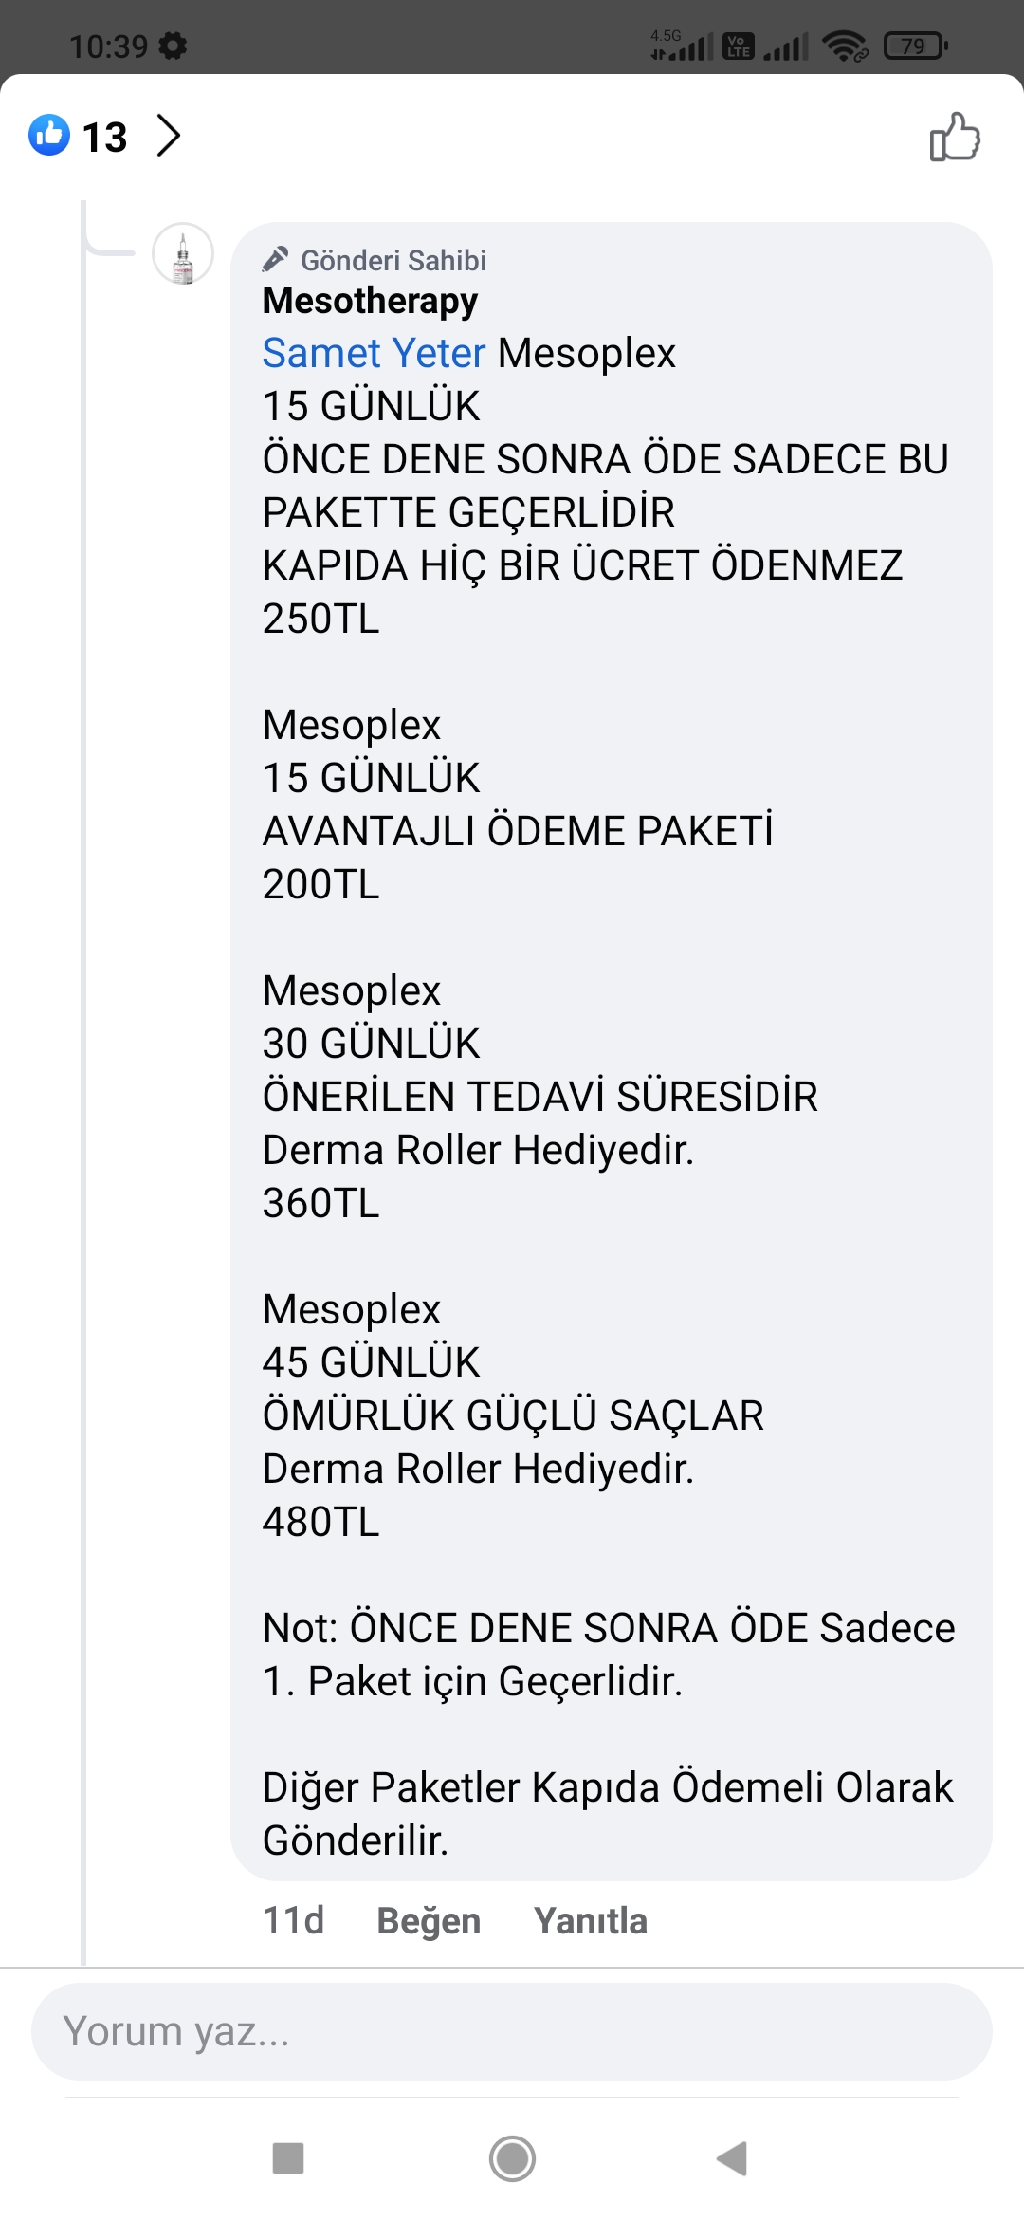Viewport: 1024px width, 2220px height.
Task: Tap the VoLTE status icon
Action: point(739,46)
